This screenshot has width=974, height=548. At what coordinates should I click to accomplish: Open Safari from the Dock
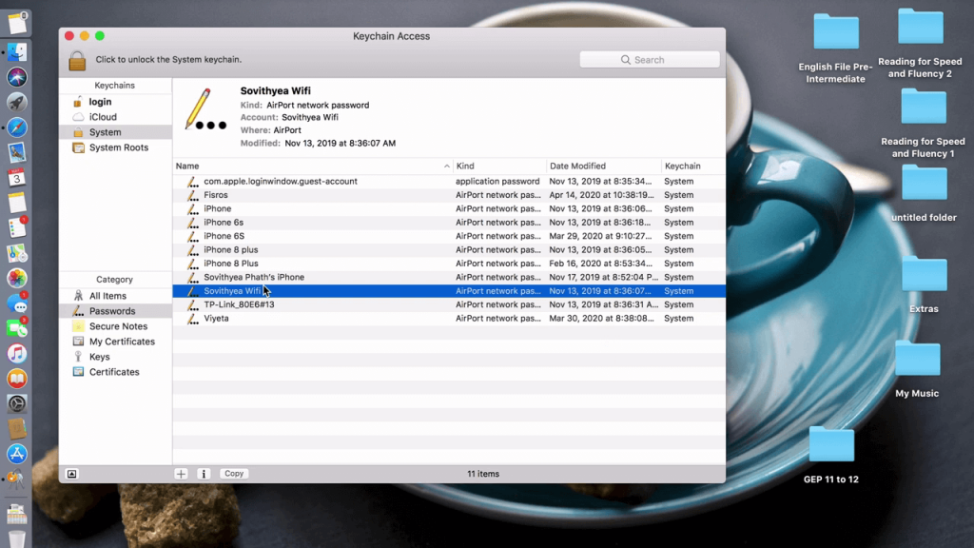pos(17,127)
